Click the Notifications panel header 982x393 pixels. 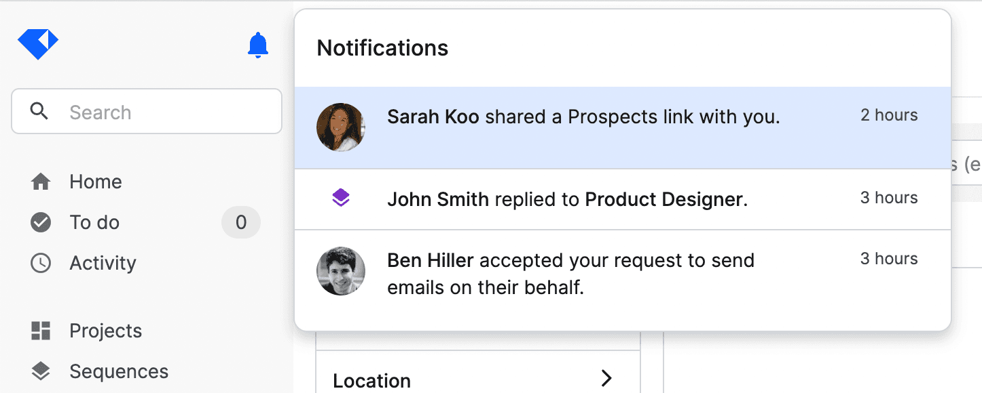click(382, 47)
